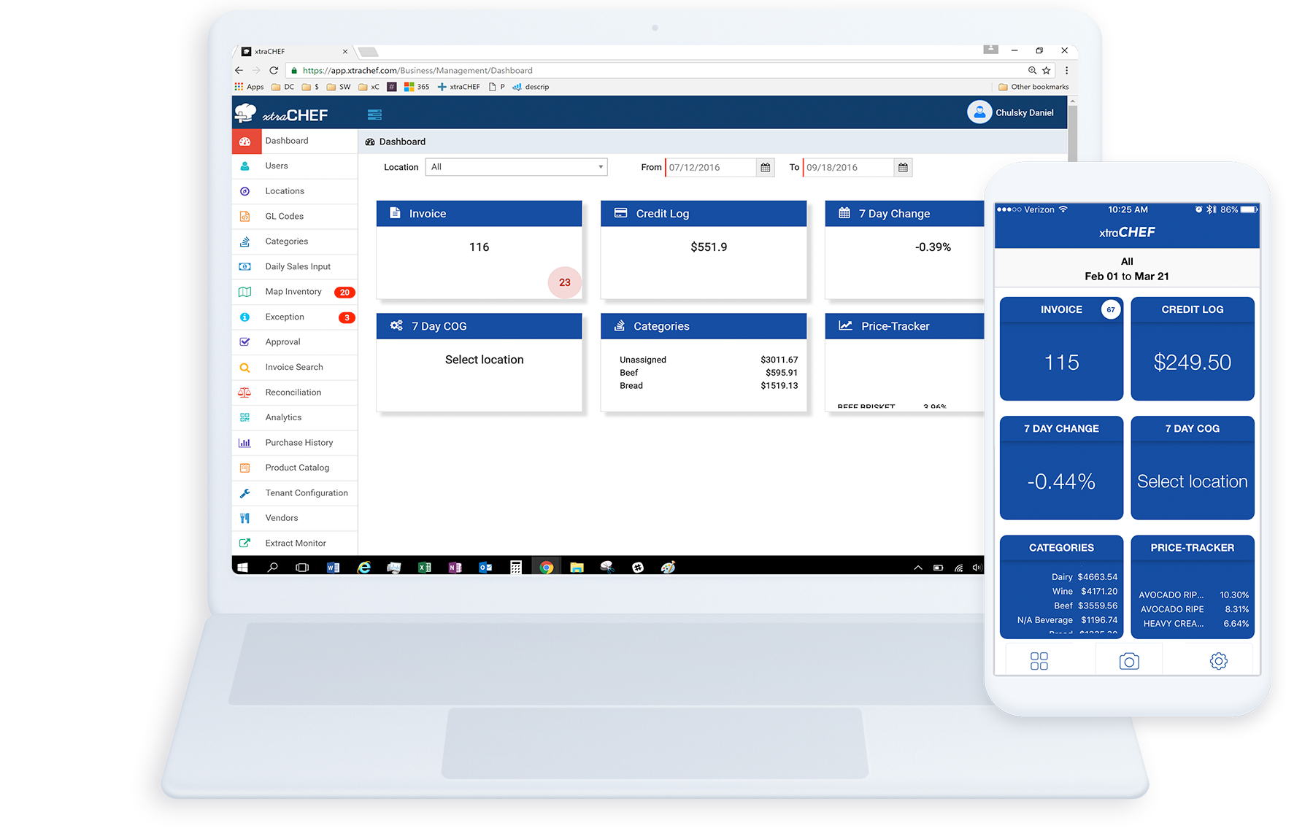Image resolution: width=1313 pixels, height=839 pixels.
Task: Open the Price-Tracker card
Action: 905,363
